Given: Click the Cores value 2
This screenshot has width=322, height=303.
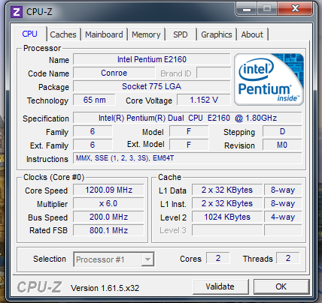Looking at the screenshot, I should point(218,258).
